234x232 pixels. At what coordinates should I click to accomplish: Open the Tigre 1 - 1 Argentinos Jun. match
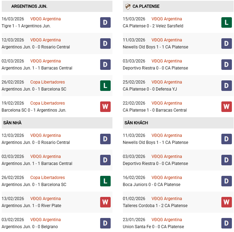tap(26, 26)
